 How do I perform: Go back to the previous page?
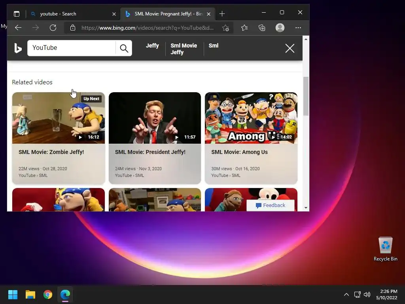18,28
